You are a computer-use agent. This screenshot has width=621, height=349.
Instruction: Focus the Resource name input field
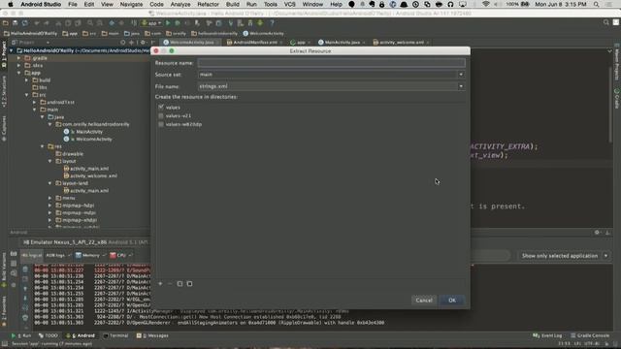pos(331,63)
